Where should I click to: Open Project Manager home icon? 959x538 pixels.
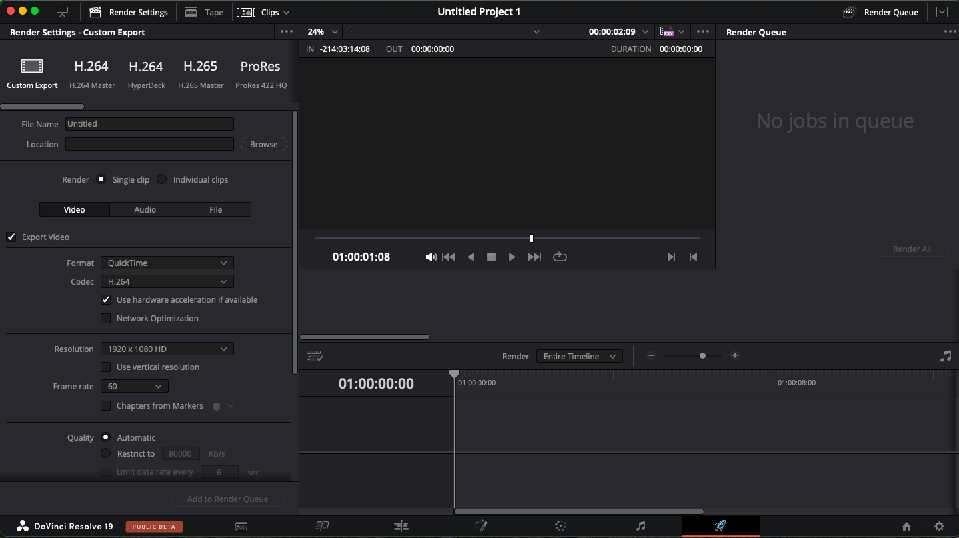click(906, 527)
